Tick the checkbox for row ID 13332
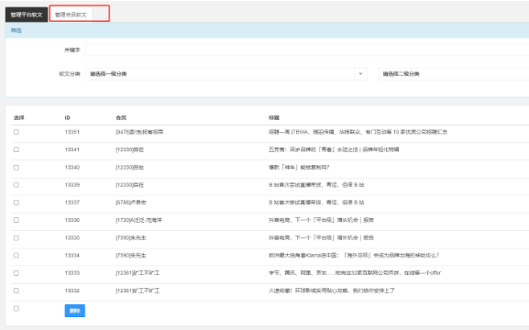Screen dimensions: 529x330 tap(17, 291)
